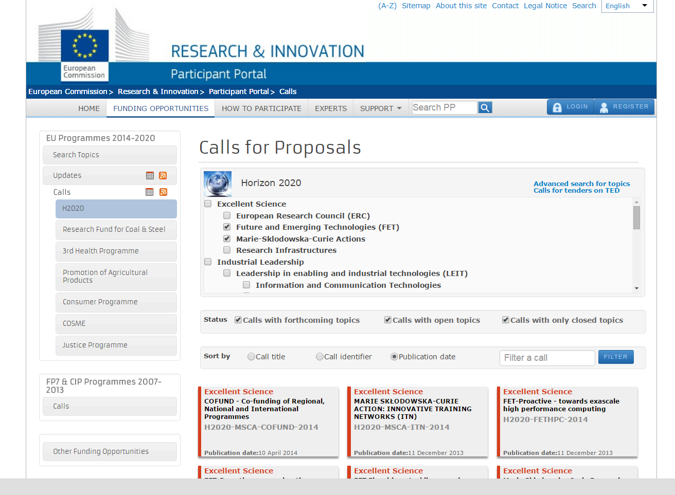Screen dimensions: 675x495
Task: Open the About this site link
Action: (x=461, y=6)
